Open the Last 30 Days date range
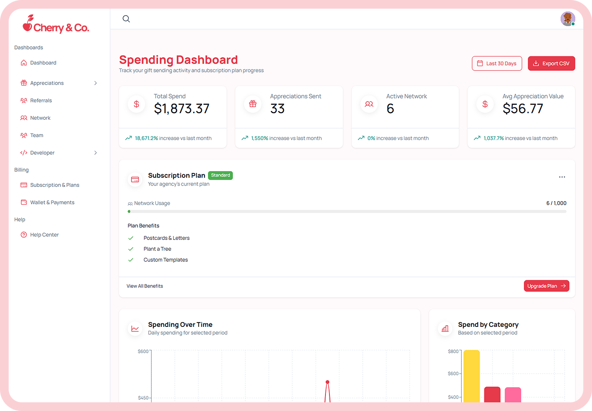This screenshot has height=411, width=592. pyautogui.click(x=497, y=63)
